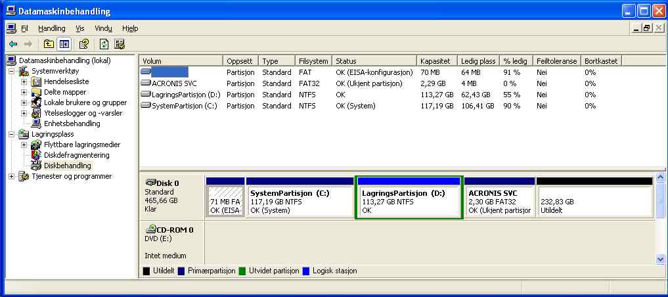Open the Properties toolbar icon
The height and width of the screenshot is (297, 668).
pyautogui.click(x=84, y=44)
